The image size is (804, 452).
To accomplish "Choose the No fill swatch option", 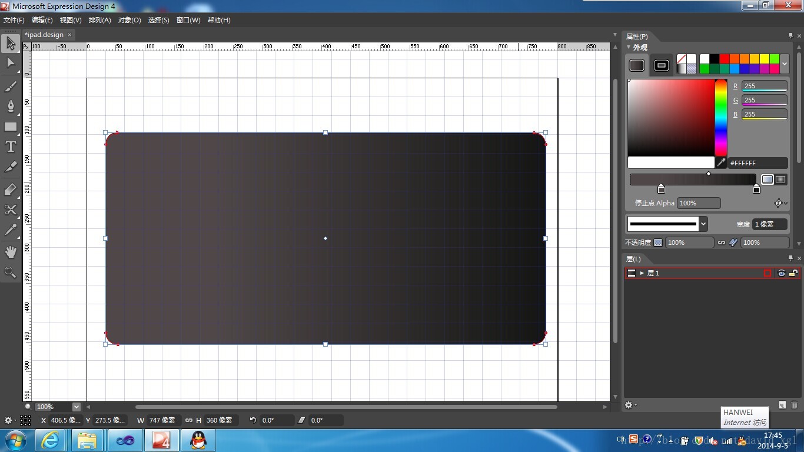I will (x=681, y=59).
